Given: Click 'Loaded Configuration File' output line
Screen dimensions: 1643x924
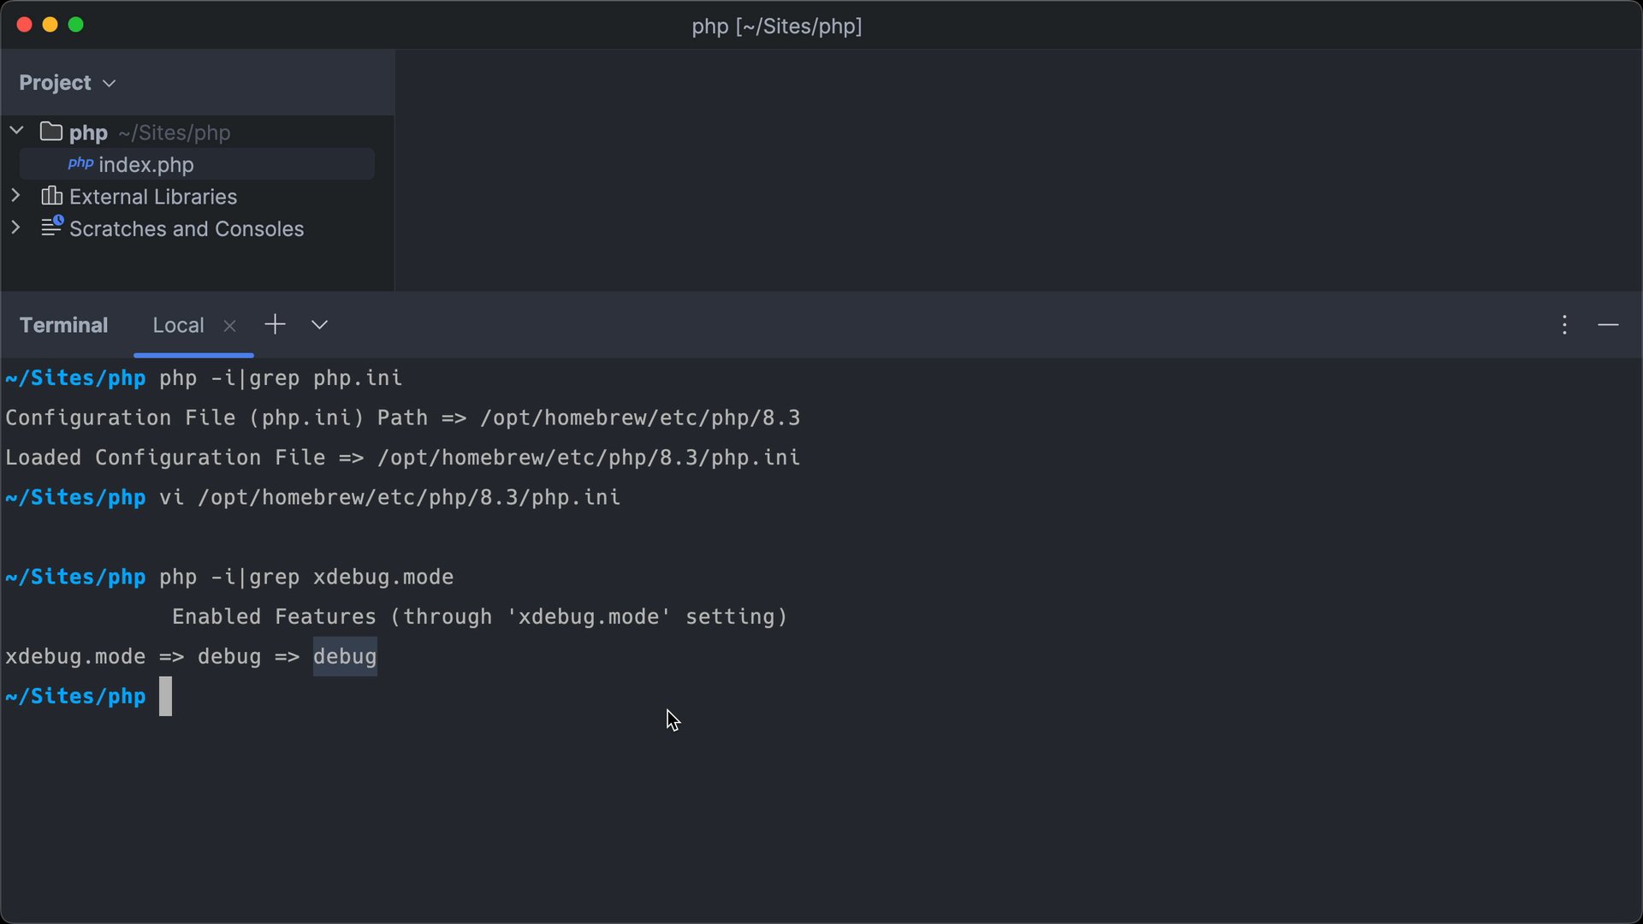Looking at the screenshot, I should (x=403, y=458).
